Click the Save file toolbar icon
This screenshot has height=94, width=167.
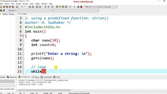point(4,7)
